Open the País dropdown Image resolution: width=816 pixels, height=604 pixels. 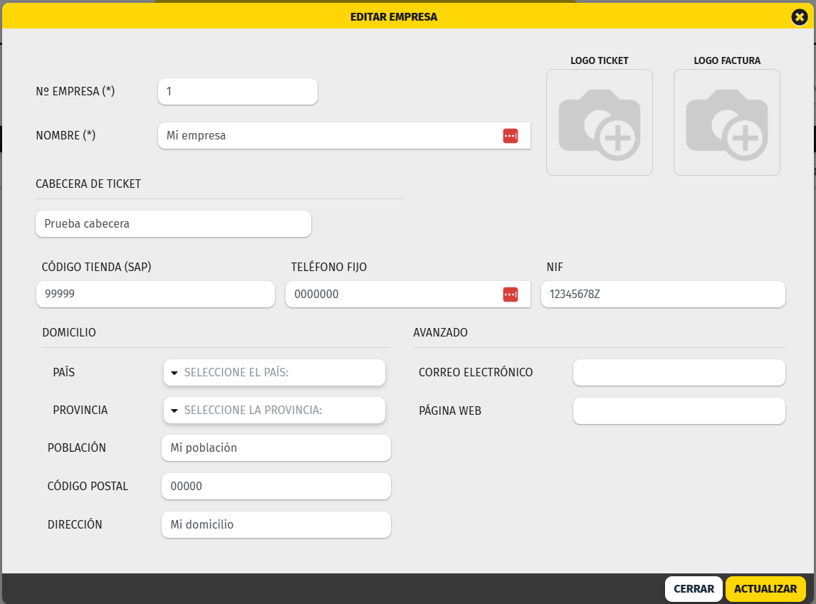pyautogui.click(x=274, y=373)
